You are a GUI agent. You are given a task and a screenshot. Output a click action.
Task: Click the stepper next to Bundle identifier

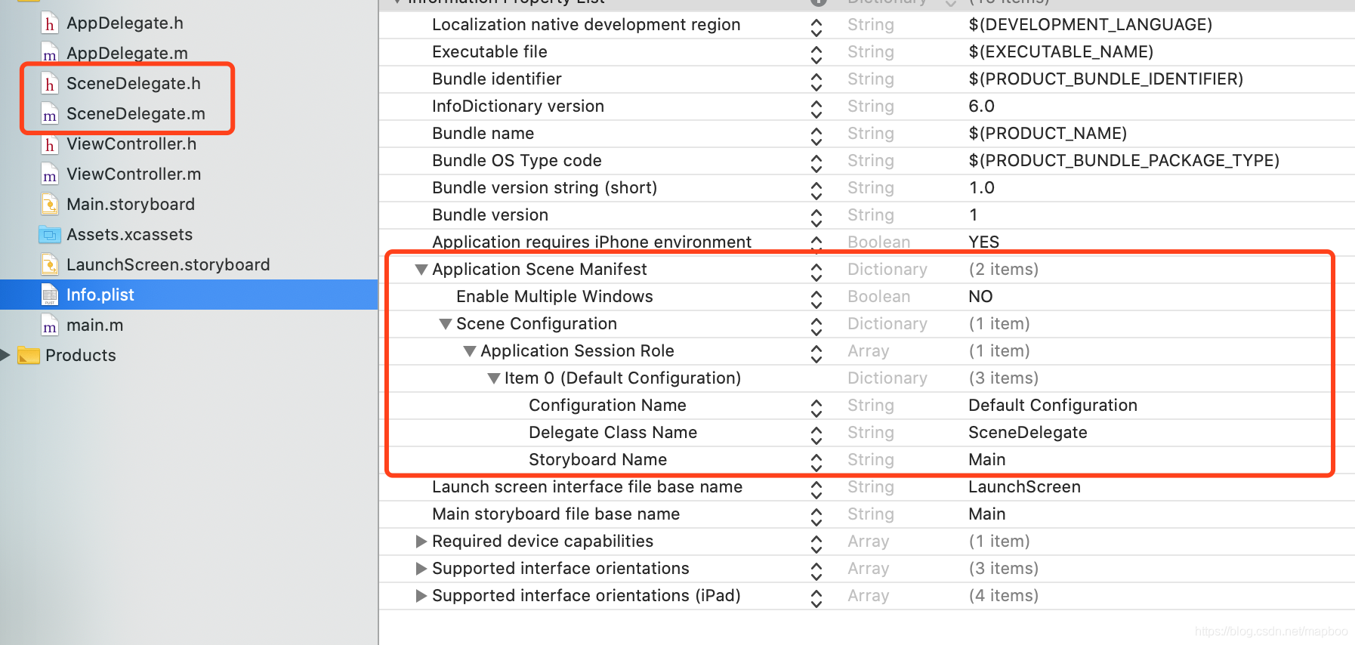816,80
